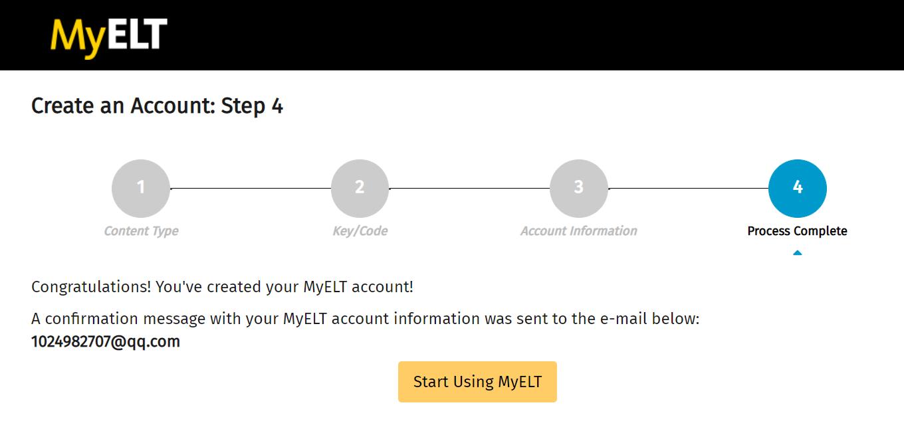The width and height of the screenshot is (904, 431).
Task: Click the confirmation message sentence
Action: 366,319
